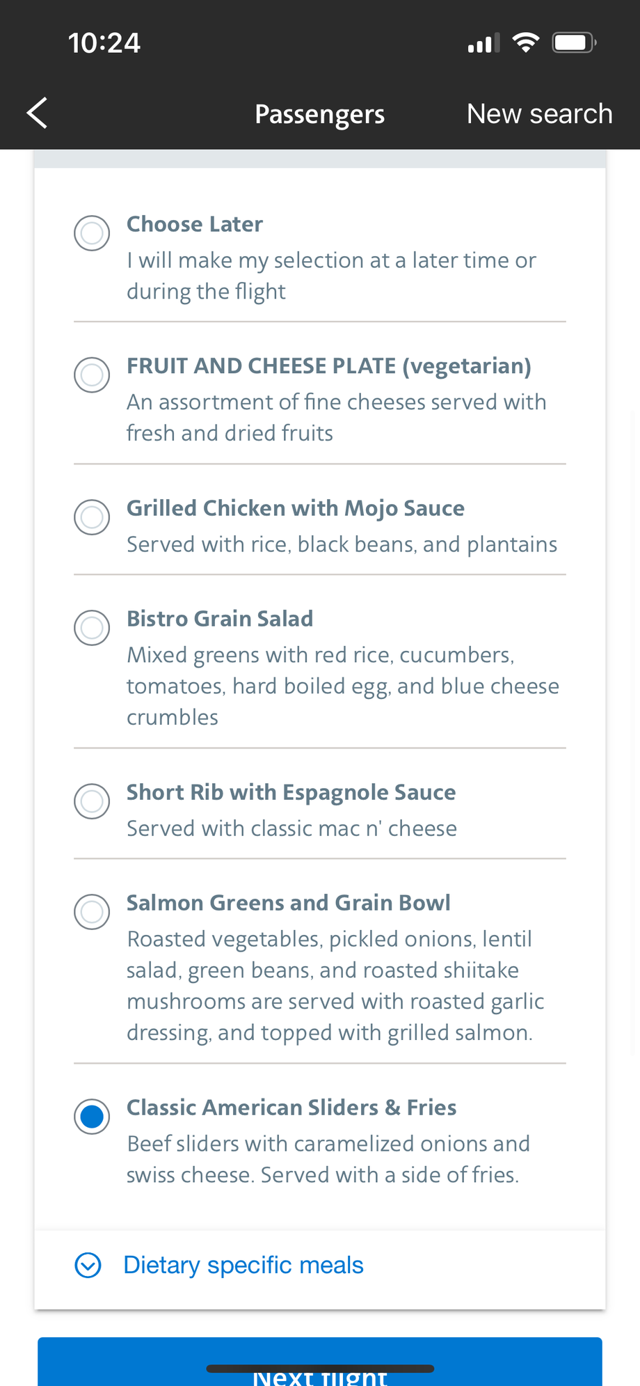
Task: Select Classic American Sliders & Fries radio
Action: point(92,1117)
